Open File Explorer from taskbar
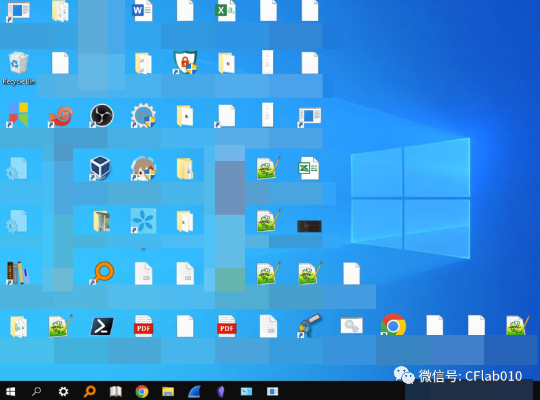This screenshot has height=400, width=540. pos(168,391)
